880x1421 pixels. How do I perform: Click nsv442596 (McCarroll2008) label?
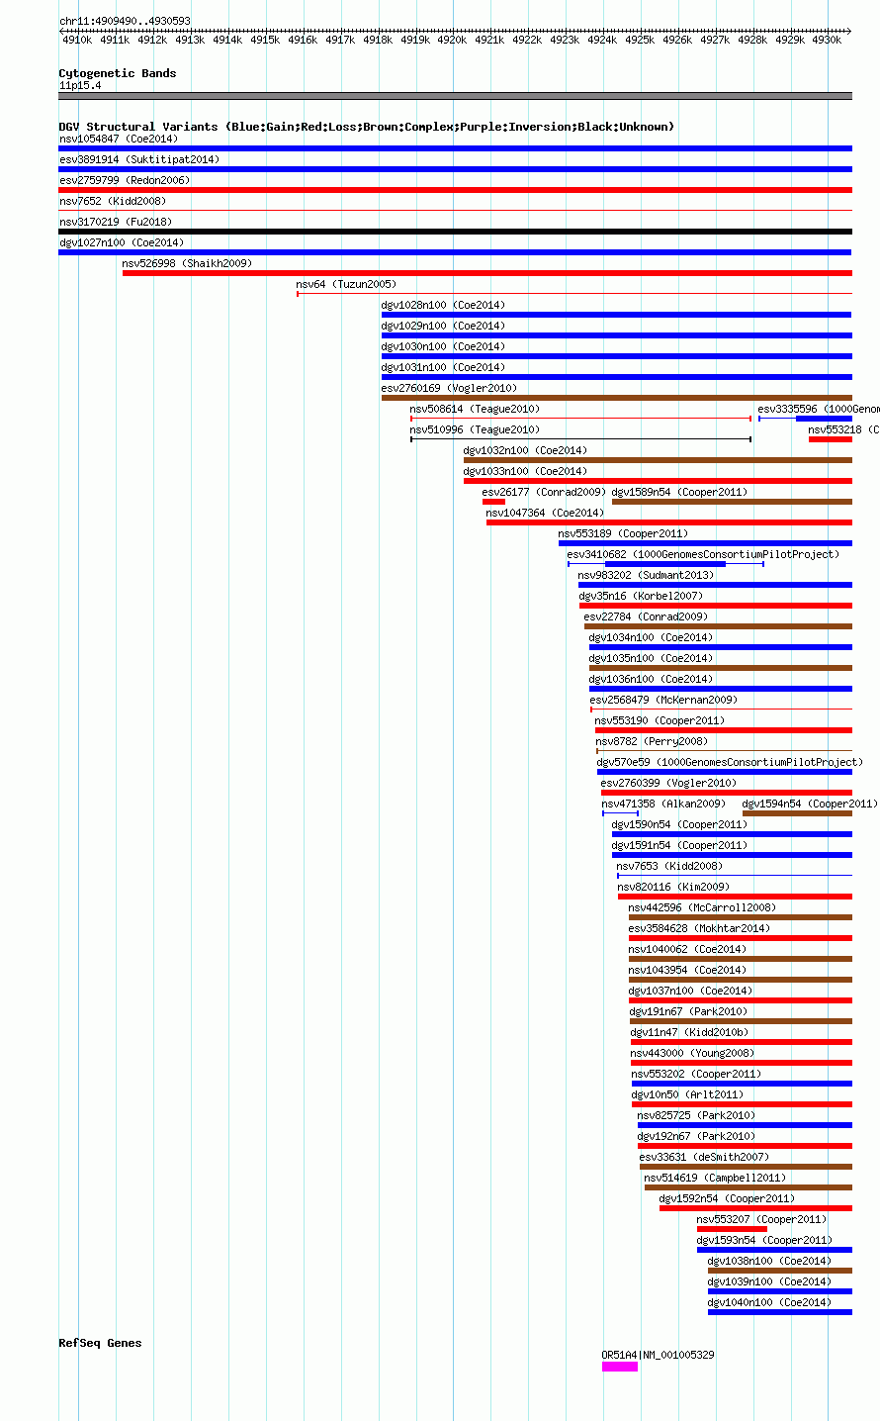coord(702,907)
